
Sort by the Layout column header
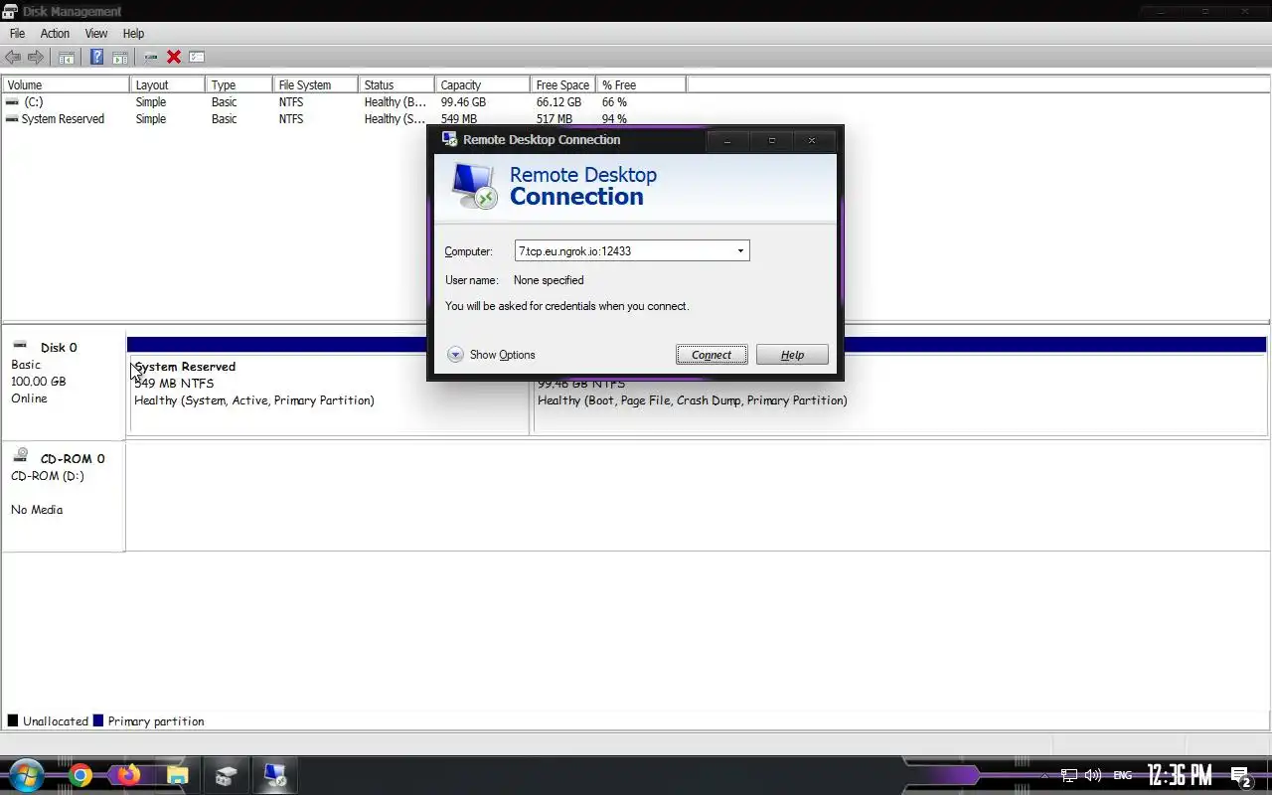168,85
